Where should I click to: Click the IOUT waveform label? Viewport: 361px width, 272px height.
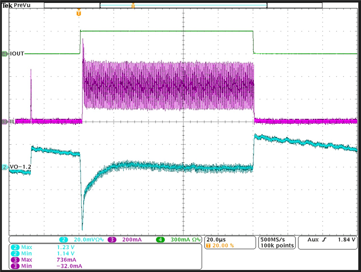point(17,54)
